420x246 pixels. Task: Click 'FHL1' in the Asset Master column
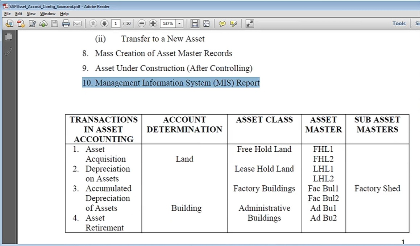323,149
